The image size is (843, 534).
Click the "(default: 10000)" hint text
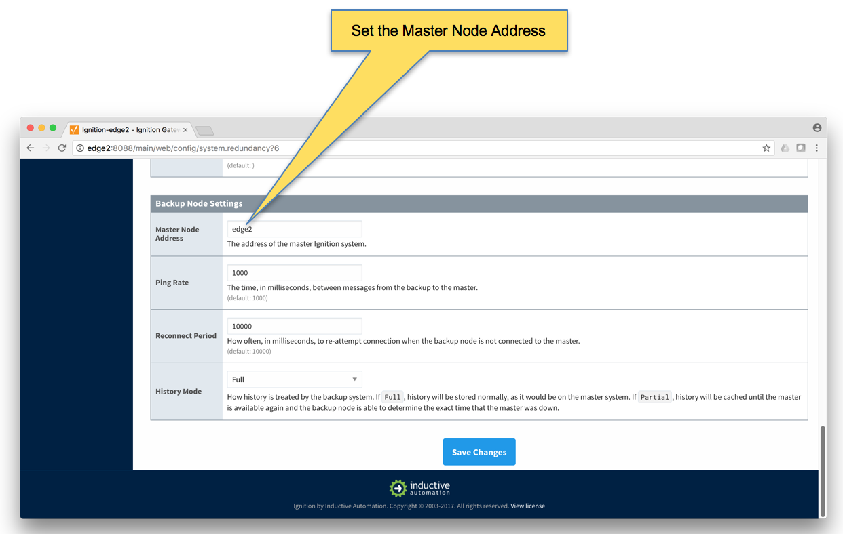(x=249, y=352)
